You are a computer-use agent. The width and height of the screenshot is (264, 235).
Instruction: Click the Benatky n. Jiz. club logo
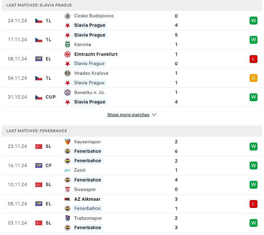click(x=67, y=92)
